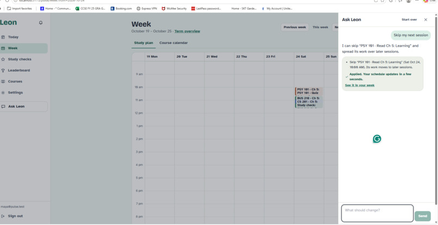Close the Ask Leon panel
The image size is (438, 225).
point(426,20)
